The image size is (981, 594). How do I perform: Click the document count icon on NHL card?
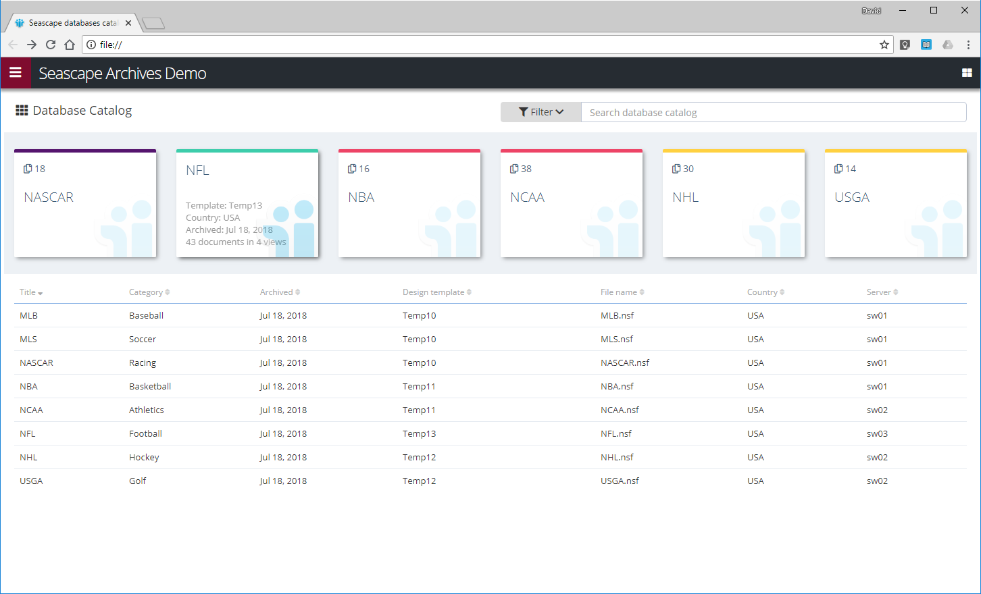point(676,169)
